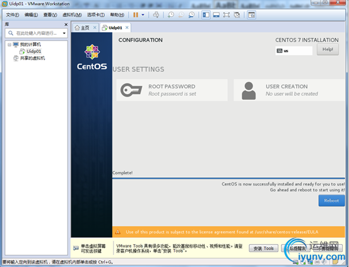Select Uidp01 in the library tree
The image size is (349, 267).
coord(33,51)
